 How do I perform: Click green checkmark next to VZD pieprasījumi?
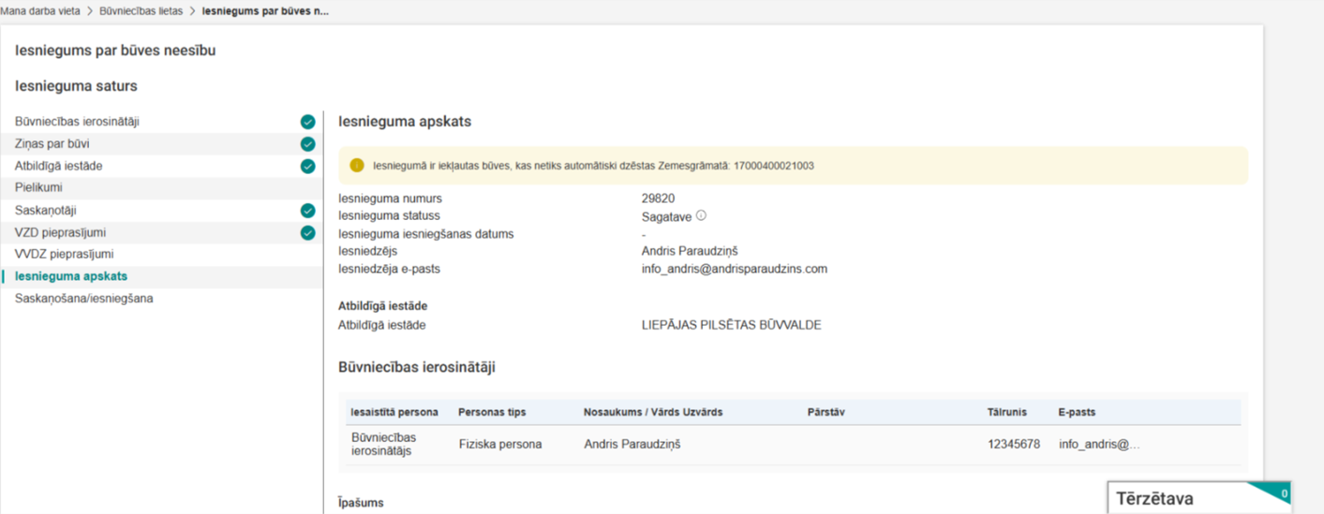click(307, 232)
